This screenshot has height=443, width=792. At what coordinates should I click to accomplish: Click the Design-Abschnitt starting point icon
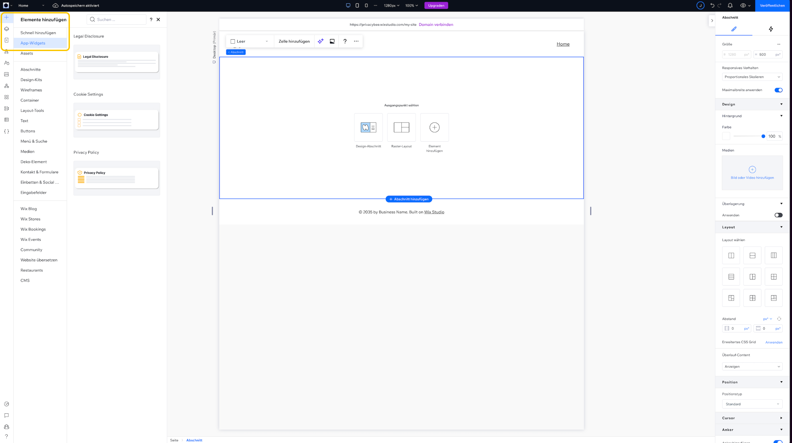point(368,127)
